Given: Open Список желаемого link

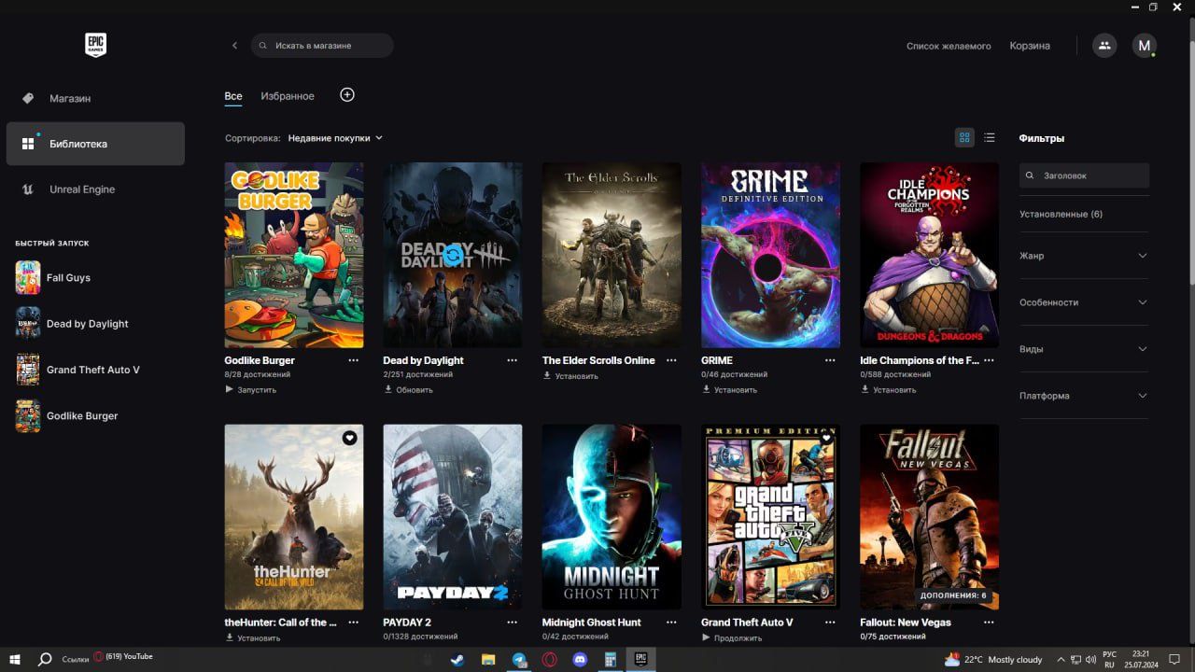Looking at the screenshot, I should (949, 46).
